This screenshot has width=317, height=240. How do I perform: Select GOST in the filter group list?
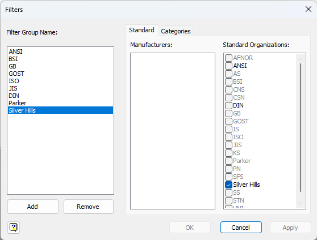[x=60, y=74]
